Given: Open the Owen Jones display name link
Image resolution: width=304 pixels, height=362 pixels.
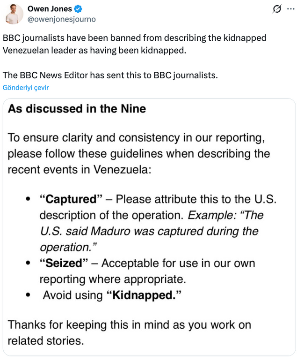Looking at the screenshot, I should point(50,9).
